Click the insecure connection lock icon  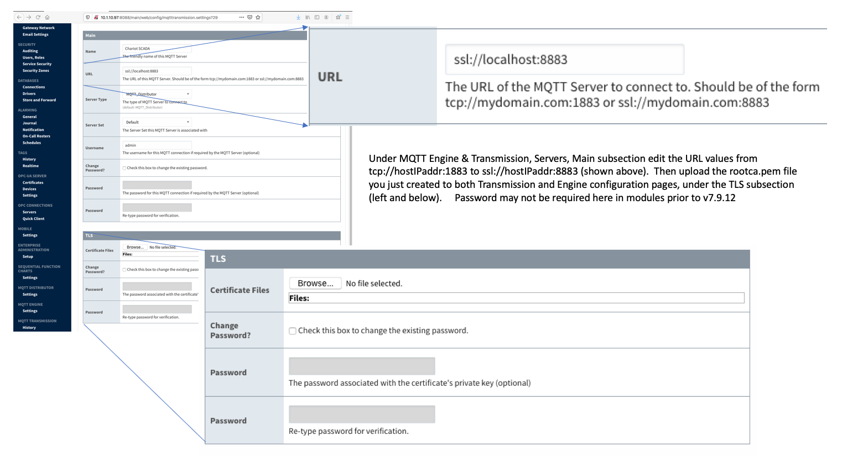coord(96,17)
